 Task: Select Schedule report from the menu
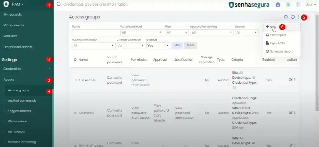point(281,51)
